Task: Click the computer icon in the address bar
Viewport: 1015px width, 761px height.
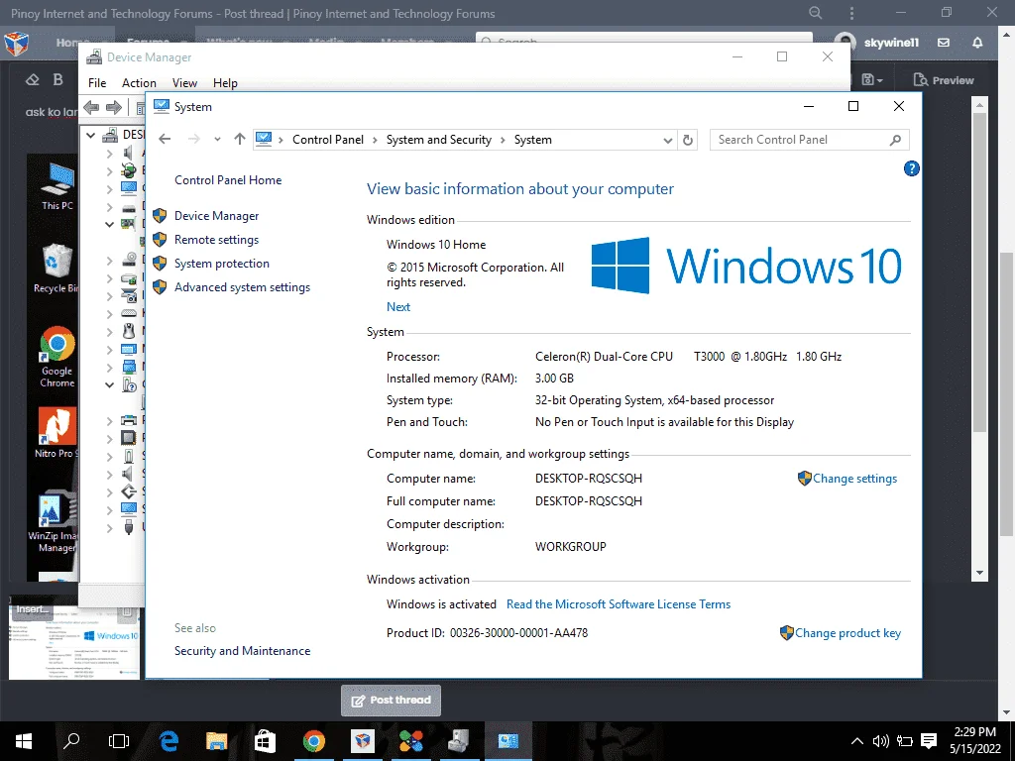Action: click(264, 139)
